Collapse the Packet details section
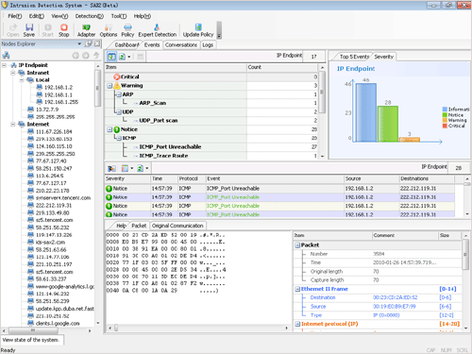The image size is (472, 354). 297,245
